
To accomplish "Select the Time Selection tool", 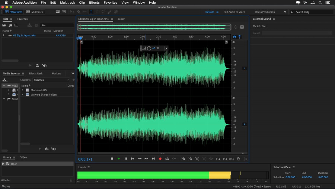I will point(90,12).
